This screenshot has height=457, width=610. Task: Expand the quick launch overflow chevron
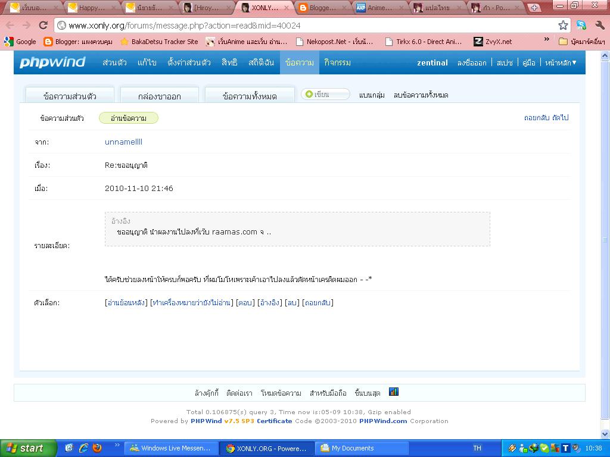coord(117,445)
